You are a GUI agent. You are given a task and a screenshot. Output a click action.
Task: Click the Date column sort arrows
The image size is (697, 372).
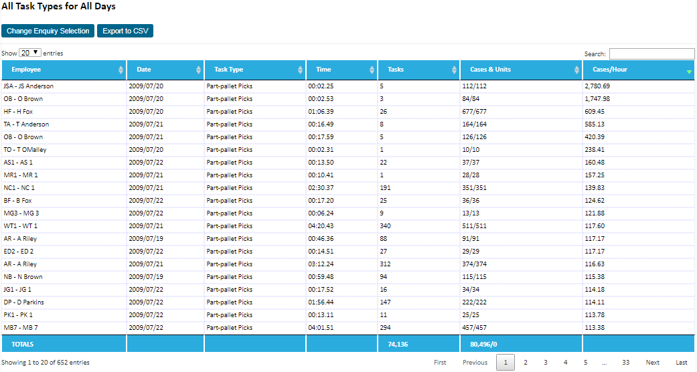point(198,70)
